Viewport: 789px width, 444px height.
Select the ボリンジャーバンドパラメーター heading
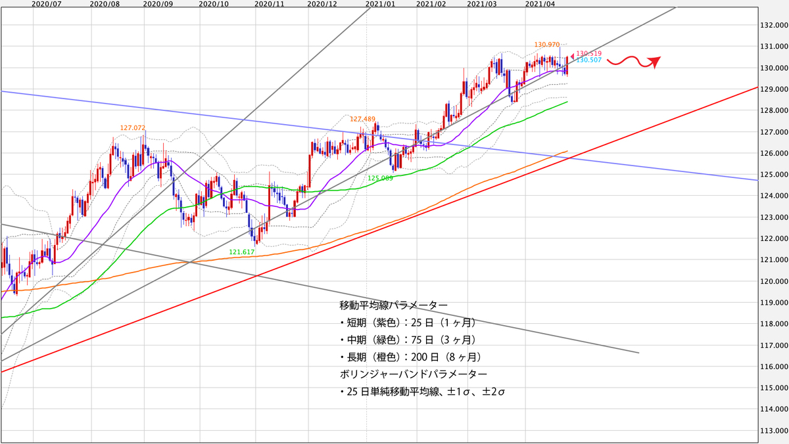(x=414, y=374)
